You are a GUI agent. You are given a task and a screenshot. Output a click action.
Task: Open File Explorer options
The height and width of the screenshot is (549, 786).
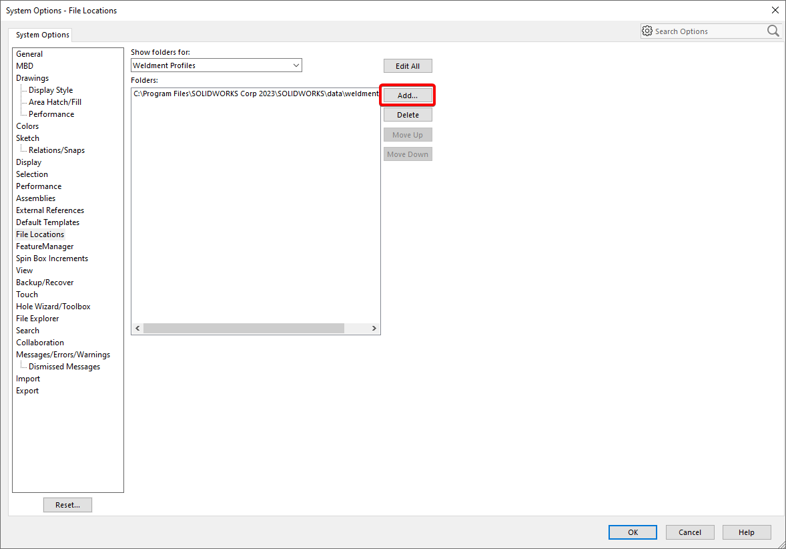37,319
